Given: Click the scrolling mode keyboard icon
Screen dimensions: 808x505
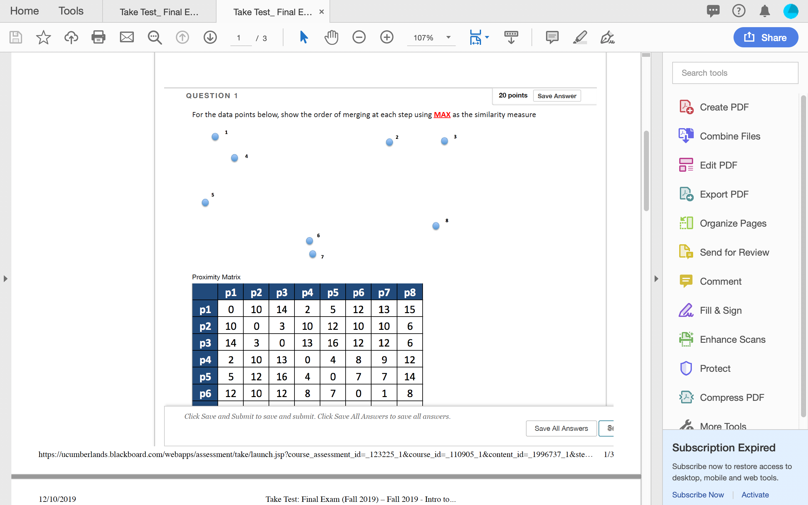Looking at the screenshot, I should [511, 38].
